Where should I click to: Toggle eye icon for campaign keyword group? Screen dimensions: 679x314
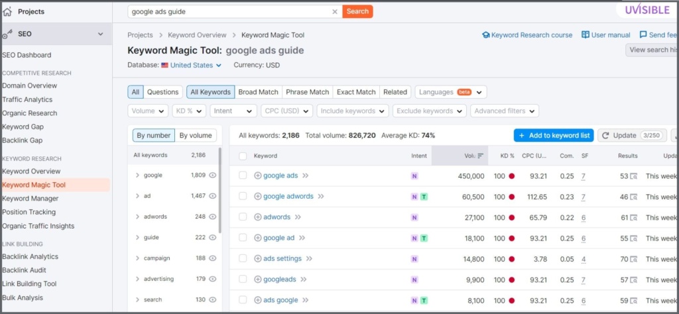212,258
